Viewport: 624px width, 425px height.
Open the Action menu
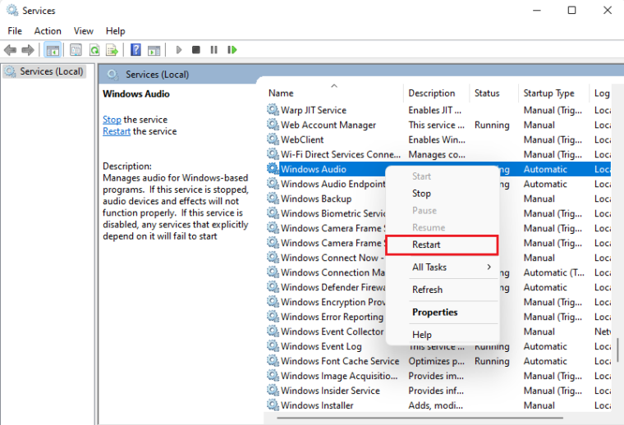(48, 31)
